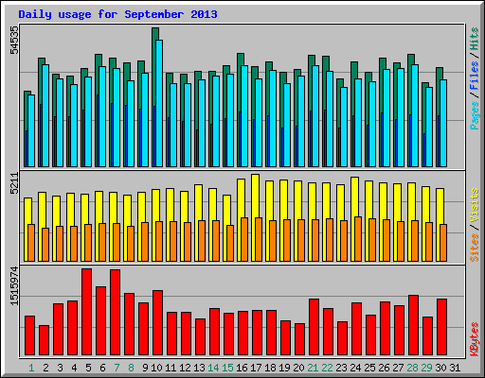Click day label 14 on the x-axis
The width and height of the screenshot is (485, 378).
point(213,368)
